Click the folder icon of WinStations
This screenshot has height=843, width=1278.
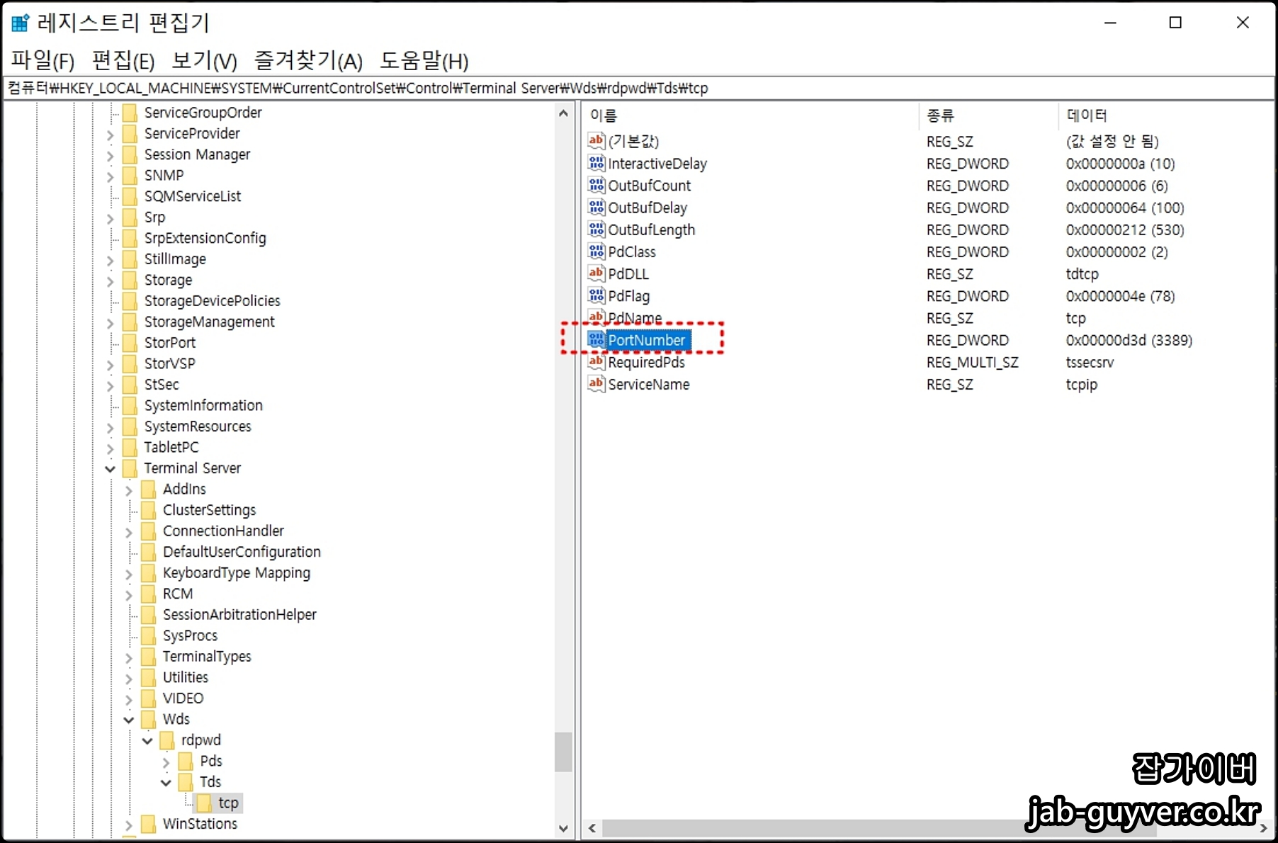[149, 824]
